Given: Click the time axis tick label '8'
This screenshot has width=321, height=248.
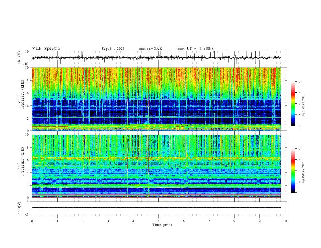Looking at the screenshot, I should pyautogui.click(x=234, y=221).
